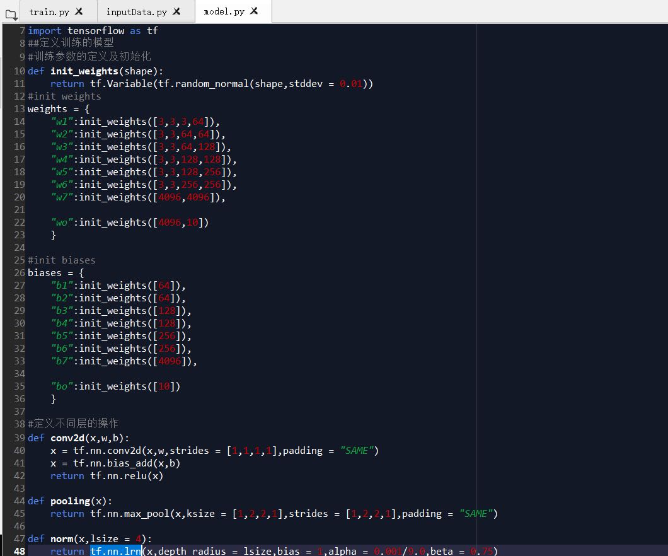The height and width of the screenshot is (556, 668).
Task: Click the Chinese comment on line 38
Action: tap(73, 423)
